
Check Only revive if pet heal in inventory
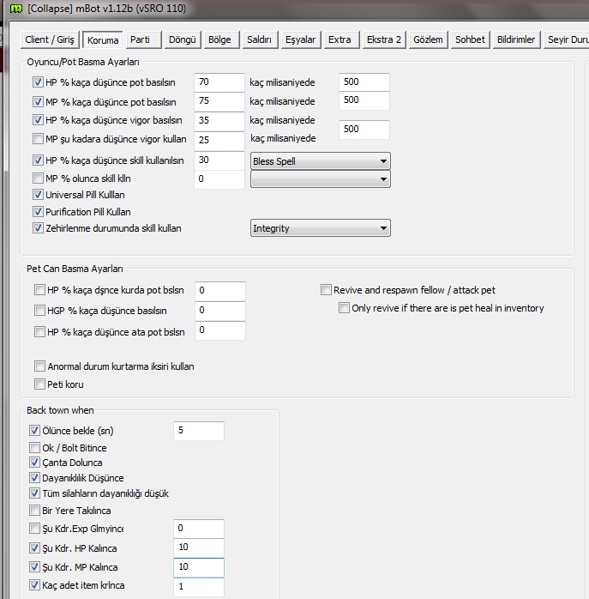pyautogui.click(x=344, y=308)
